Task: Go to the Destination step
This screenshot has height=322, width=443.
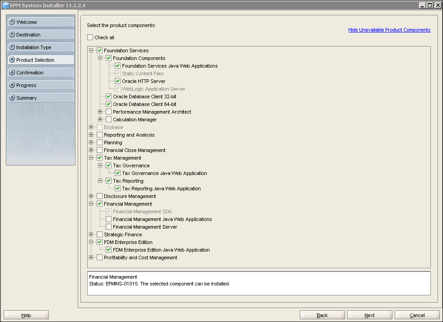Action: pos(41,34)
